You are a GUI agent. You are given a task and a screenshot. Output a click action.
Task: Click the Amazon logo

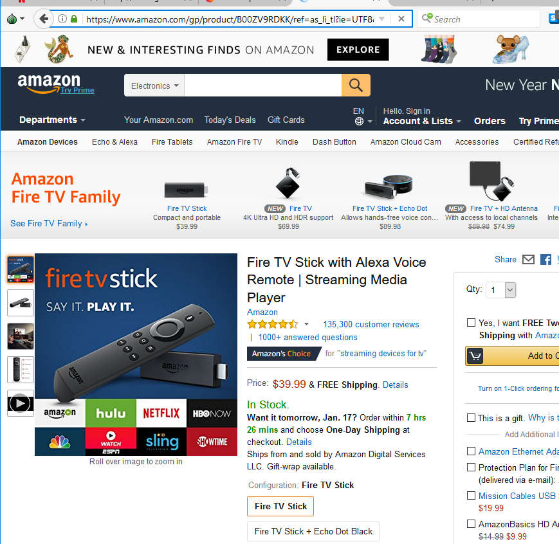pyautogui.click(x=49, y=83)
